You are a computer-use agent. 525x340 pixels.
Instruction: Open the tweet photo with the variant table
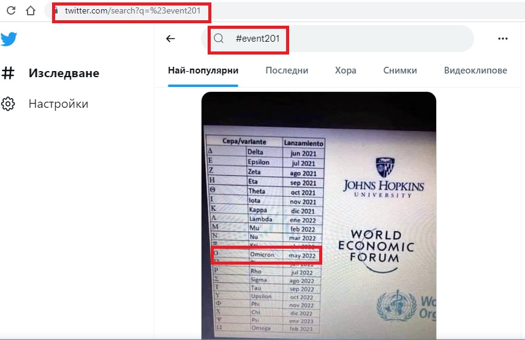[319, 216]
